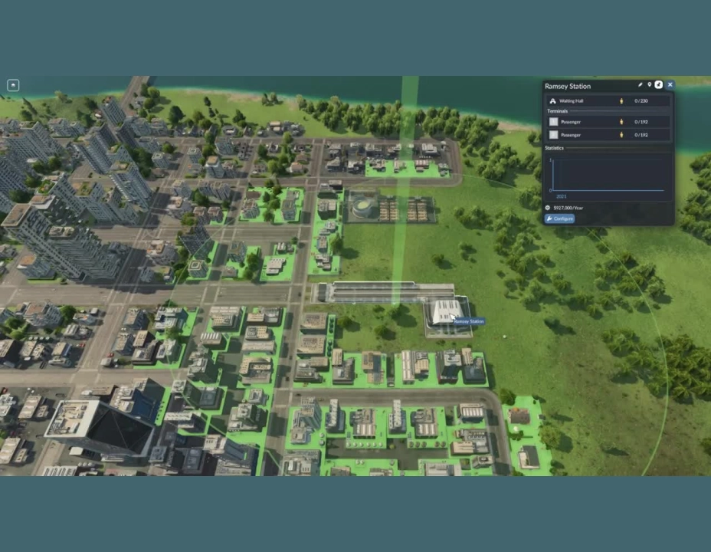
Task: Collapse the Terminals section
Action: (556, 111)
